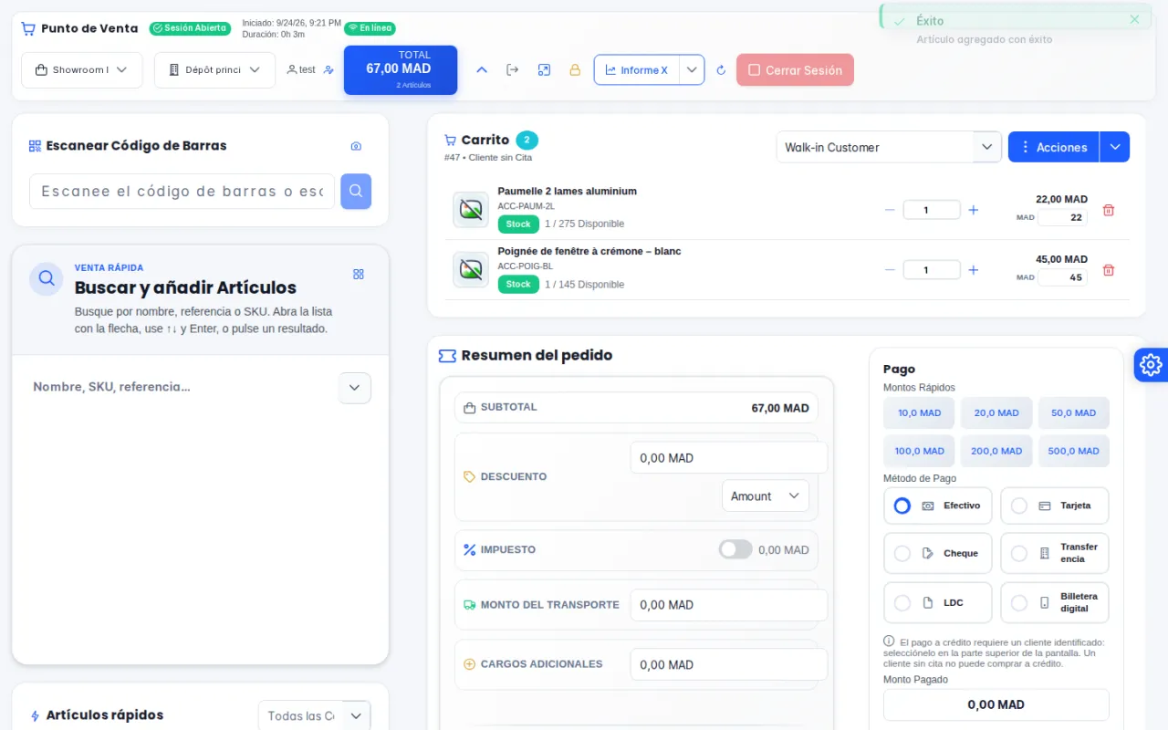
Task: Open the discount type Amount dropdown
Action: click(765, 495)
